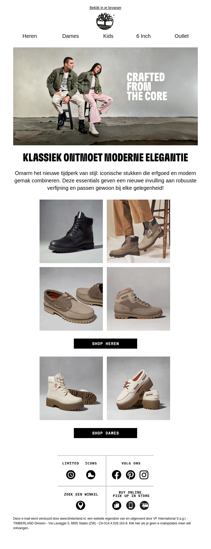Open the Pinterest icon
The width and height of the screenshot is (211, 549).
tap(131, 475)
